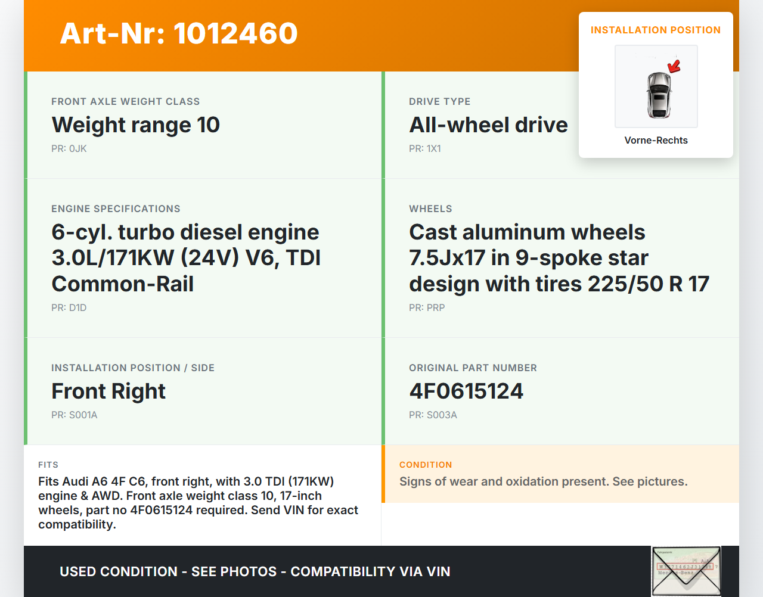Click the PR: 1X1 code
This screenshot has height=597, width=763.
(425, 149)
